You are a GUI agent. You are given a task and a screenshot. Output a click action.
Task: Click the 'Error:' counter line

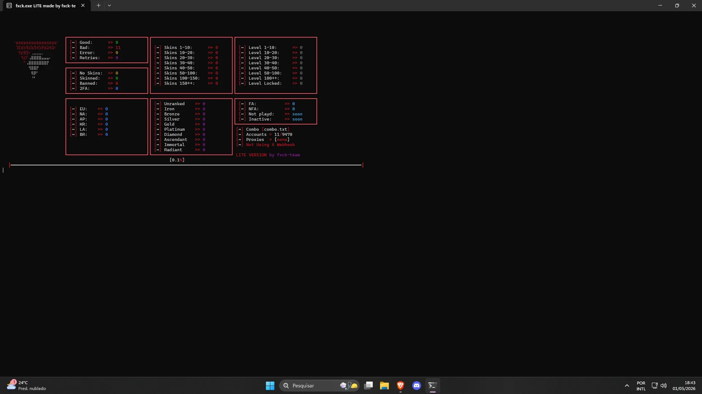click(x=94, y=53)
